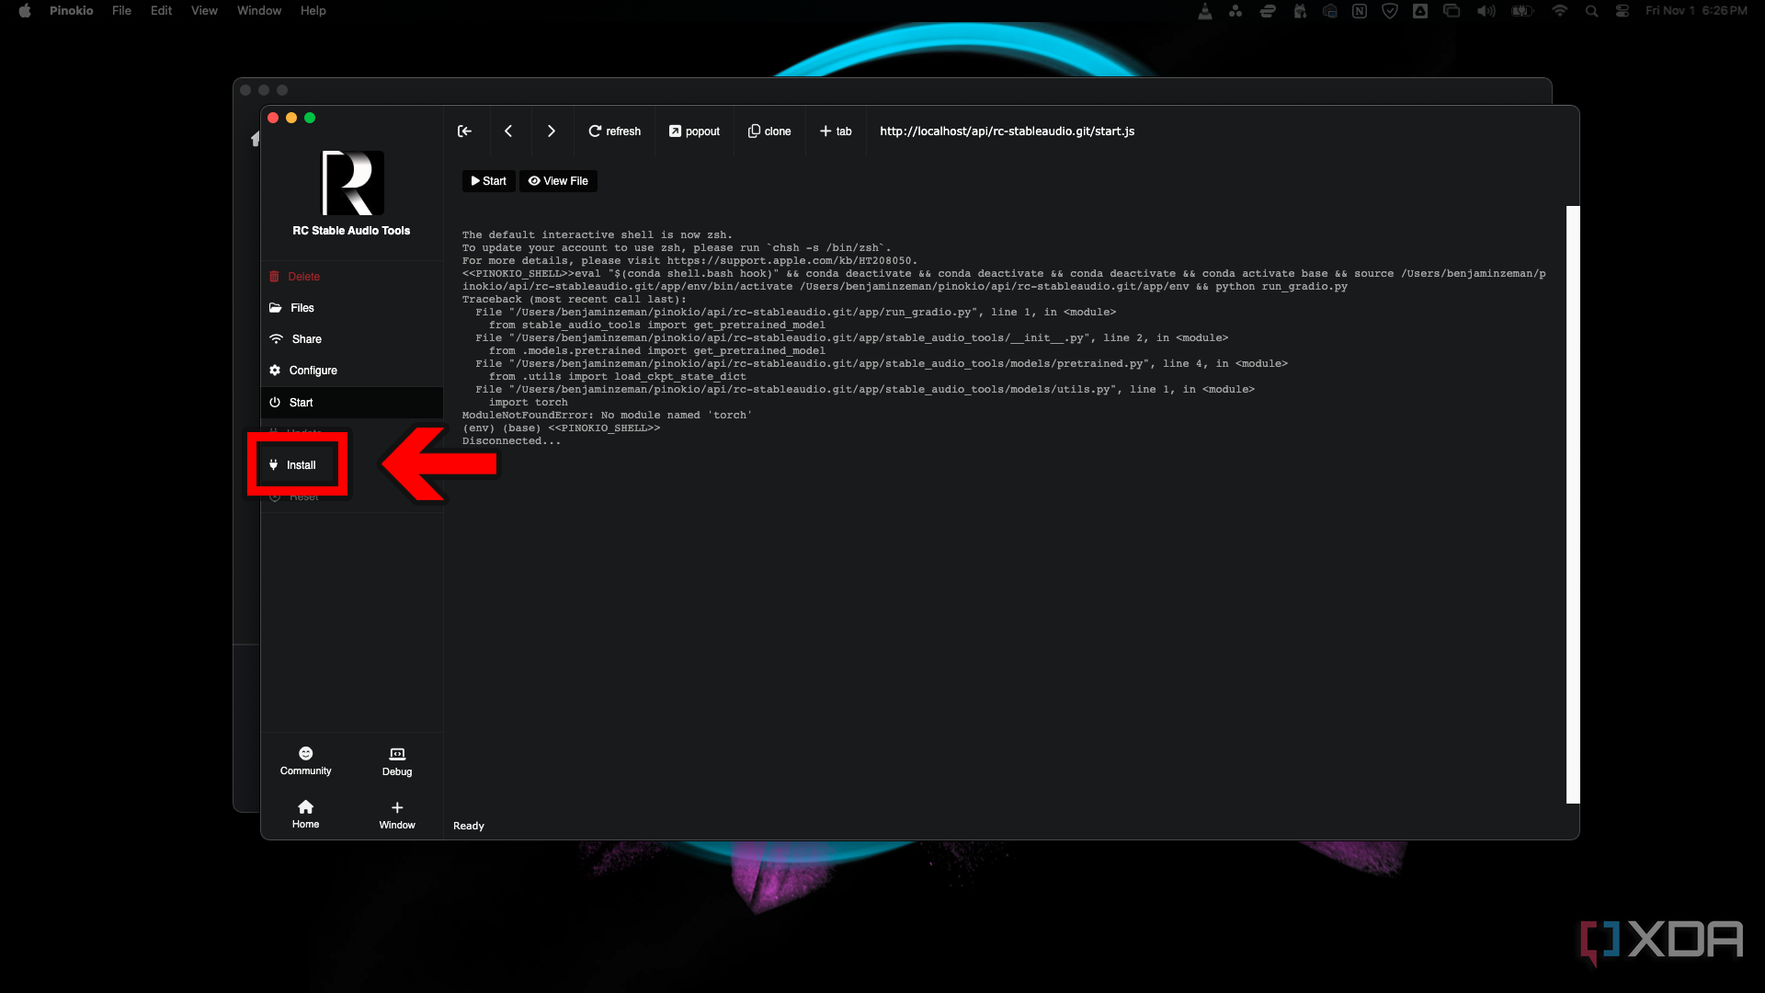This screenshot has height=993, width=1765.
Task: Click the battery icon in menu bar
Action: coord(1523,11)
